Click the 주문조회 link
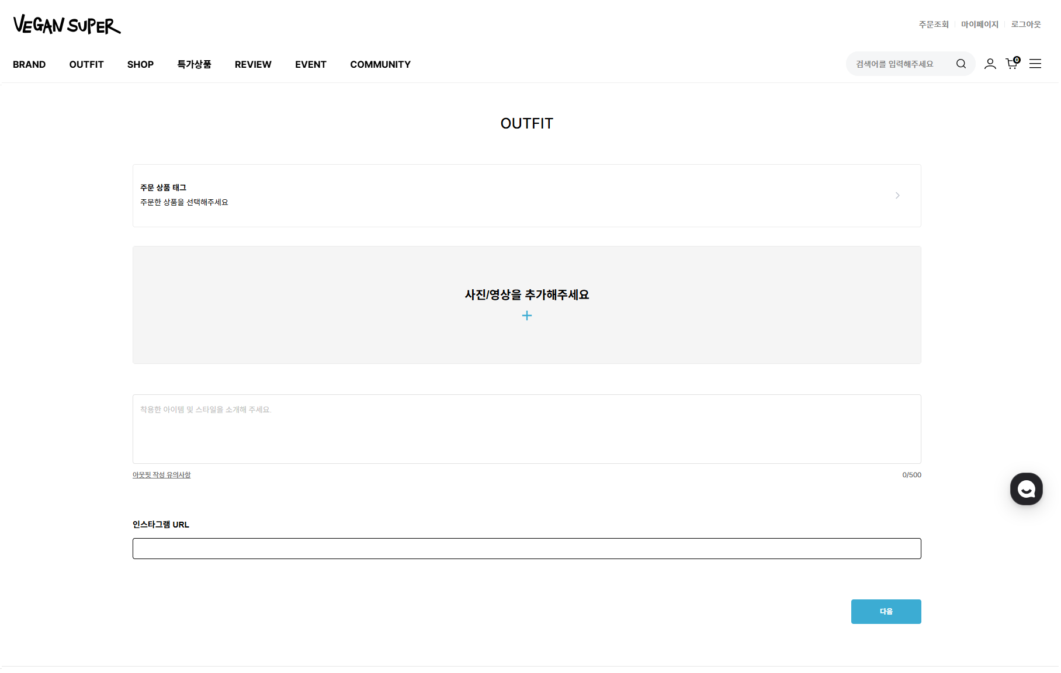The width and height of the screenshot is (1061, 673). 934,25
